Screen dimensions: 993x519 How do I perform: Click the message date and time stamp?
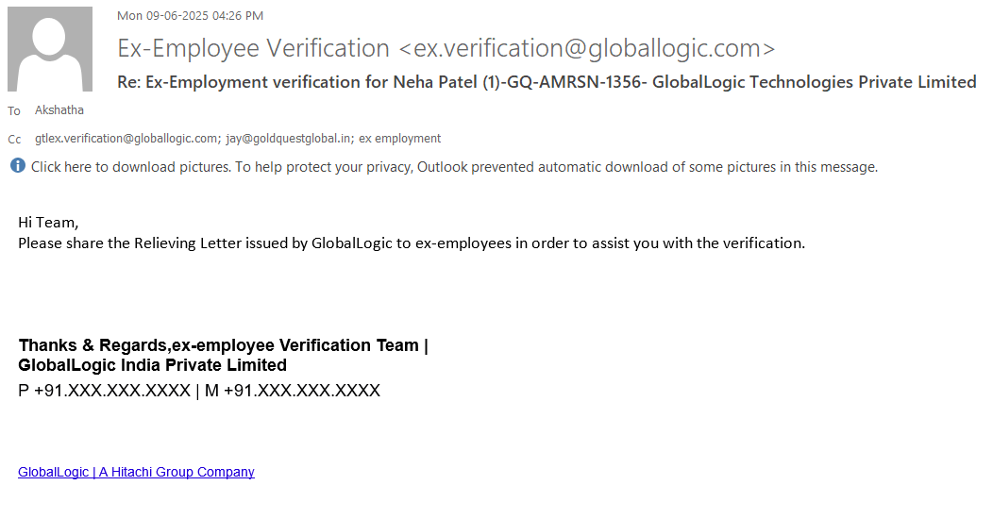(190, 15)
